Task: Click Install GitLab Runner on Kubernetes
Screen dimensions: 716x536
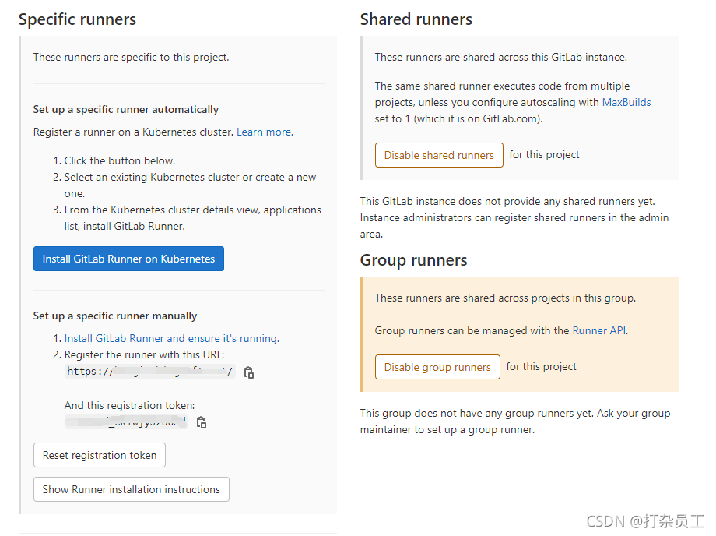Action: tap(128, 259)
